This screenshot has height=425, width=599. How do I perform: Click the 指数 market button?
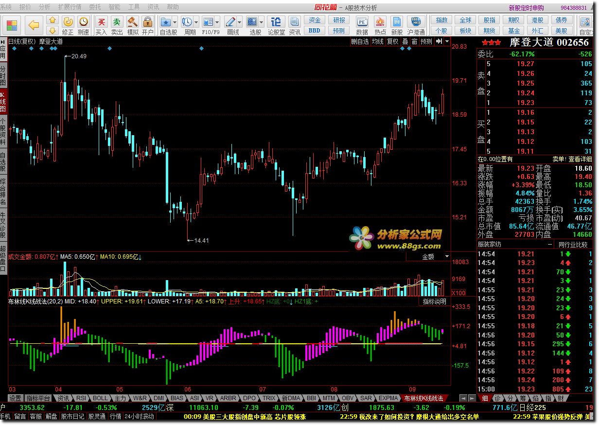(441, 20)
